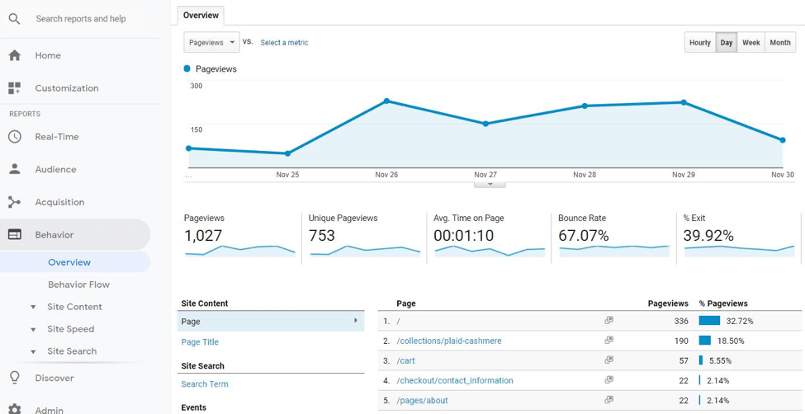Switch chart to Hourly view
Viewport: 805px width, 414px height.
[x=699, y=43]
